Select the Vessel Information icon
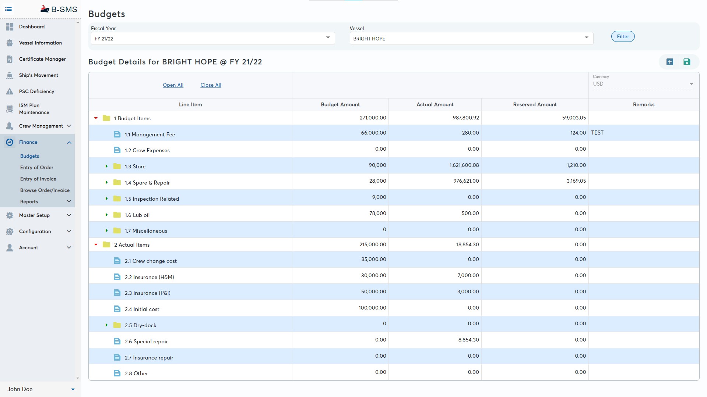Screen dimensions: 707x397 coord(9,43)
